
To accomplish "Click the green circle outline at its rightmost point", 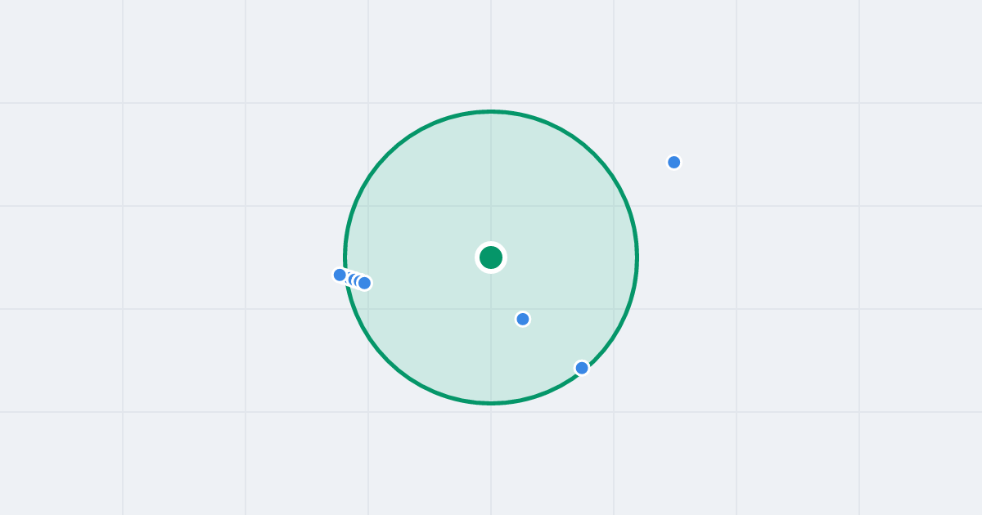I will (x=637, y=257).
